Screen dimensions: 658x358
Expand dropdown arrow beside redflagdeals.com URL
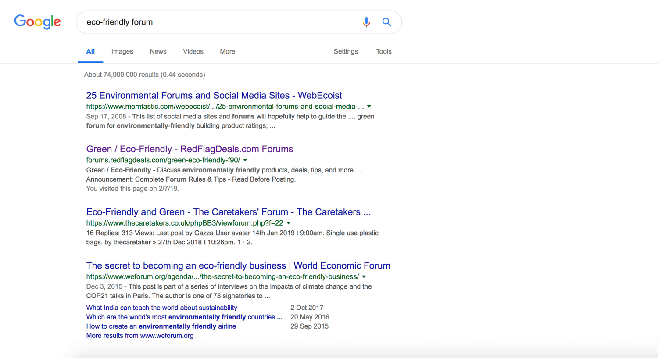tap(245, 160)
